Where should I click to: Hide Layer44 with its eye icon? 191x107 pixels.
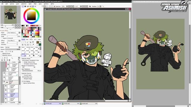pyautogui.click(x=6, y=86)
